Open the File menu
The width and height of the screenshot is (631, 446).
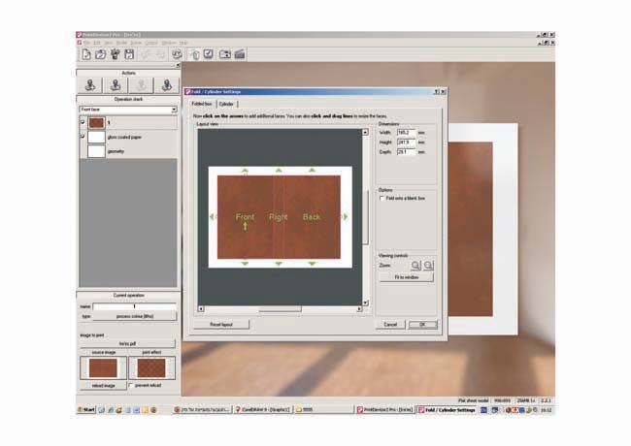[x=86, y=43]
